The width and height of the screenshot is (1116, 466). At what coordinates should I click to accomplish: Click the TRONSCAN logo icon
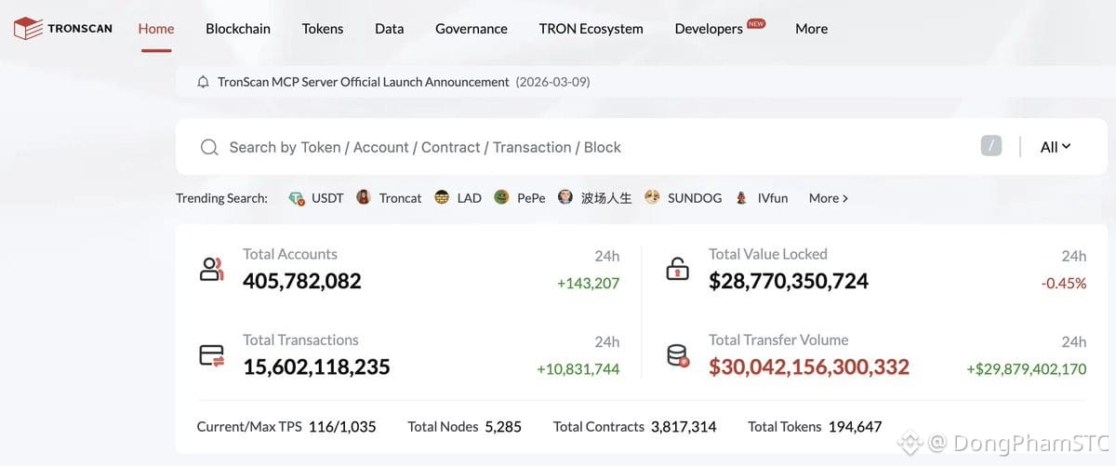pos(28,29)
